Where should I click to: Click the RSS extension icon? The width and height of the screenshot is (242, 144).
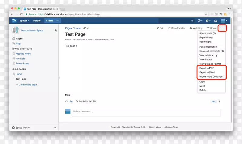pyautogui.click(x=225, y=14)
